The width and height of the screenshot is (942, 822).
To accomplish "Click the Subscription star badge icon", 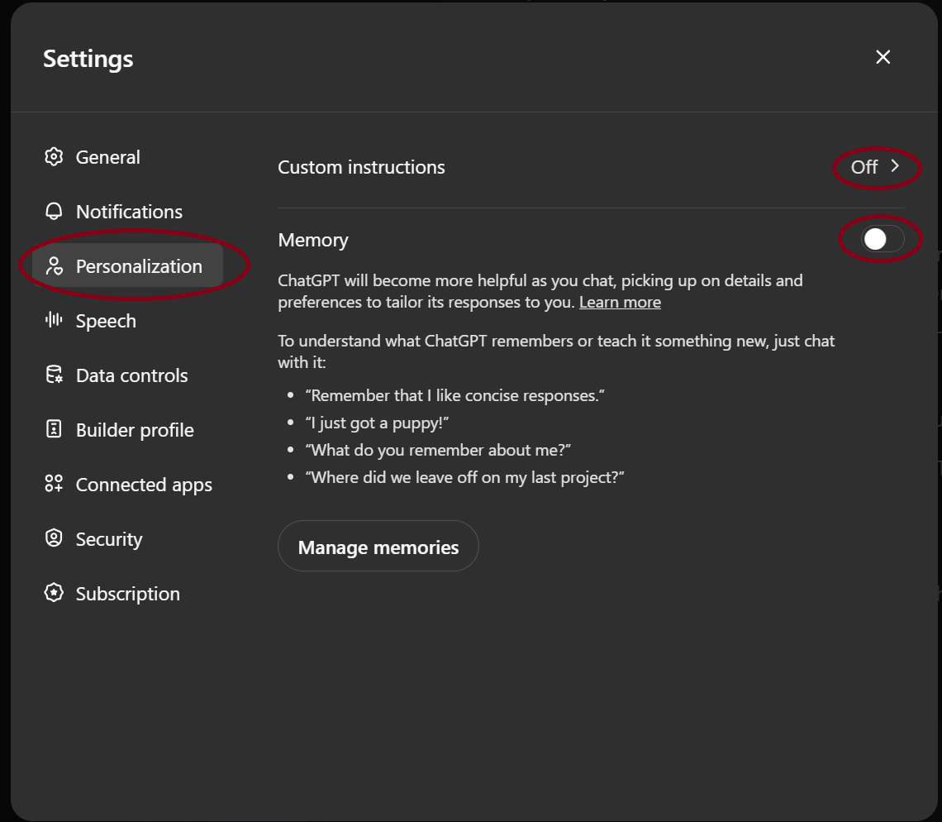I will [54, 593].
